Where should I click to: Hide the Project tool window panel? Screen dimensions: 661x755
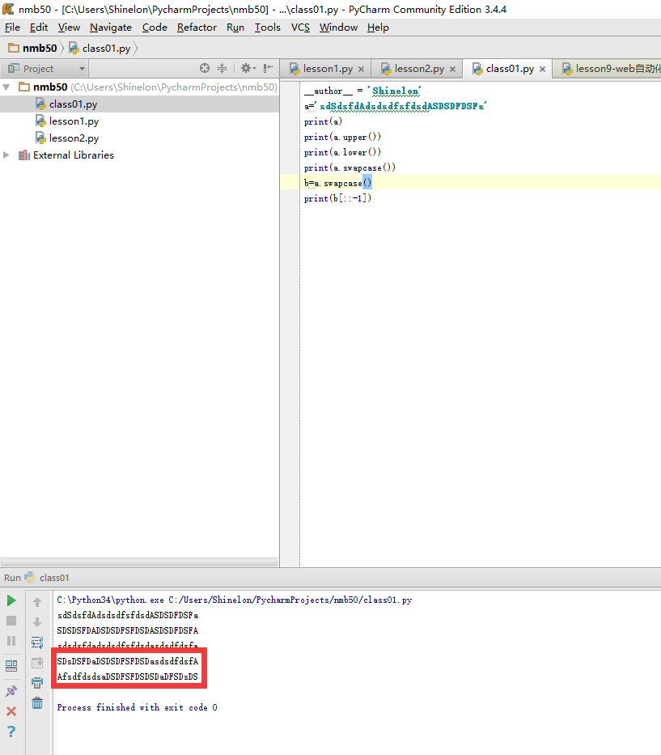point(268,69)
